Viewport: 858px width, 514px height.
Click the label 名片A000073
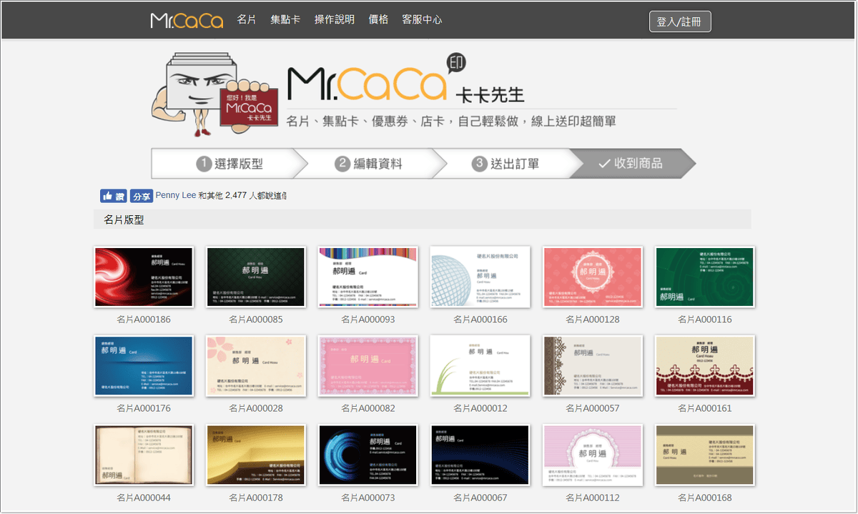click(368, 498)
